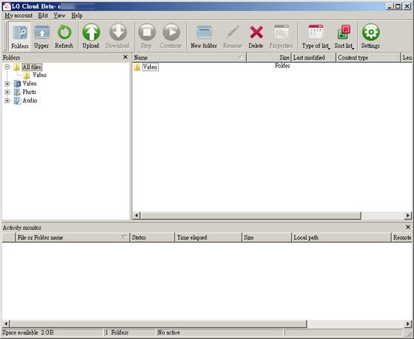The image size is (414, 339).
Task: Click Photo category icon in tree
Action: [17, 92]
